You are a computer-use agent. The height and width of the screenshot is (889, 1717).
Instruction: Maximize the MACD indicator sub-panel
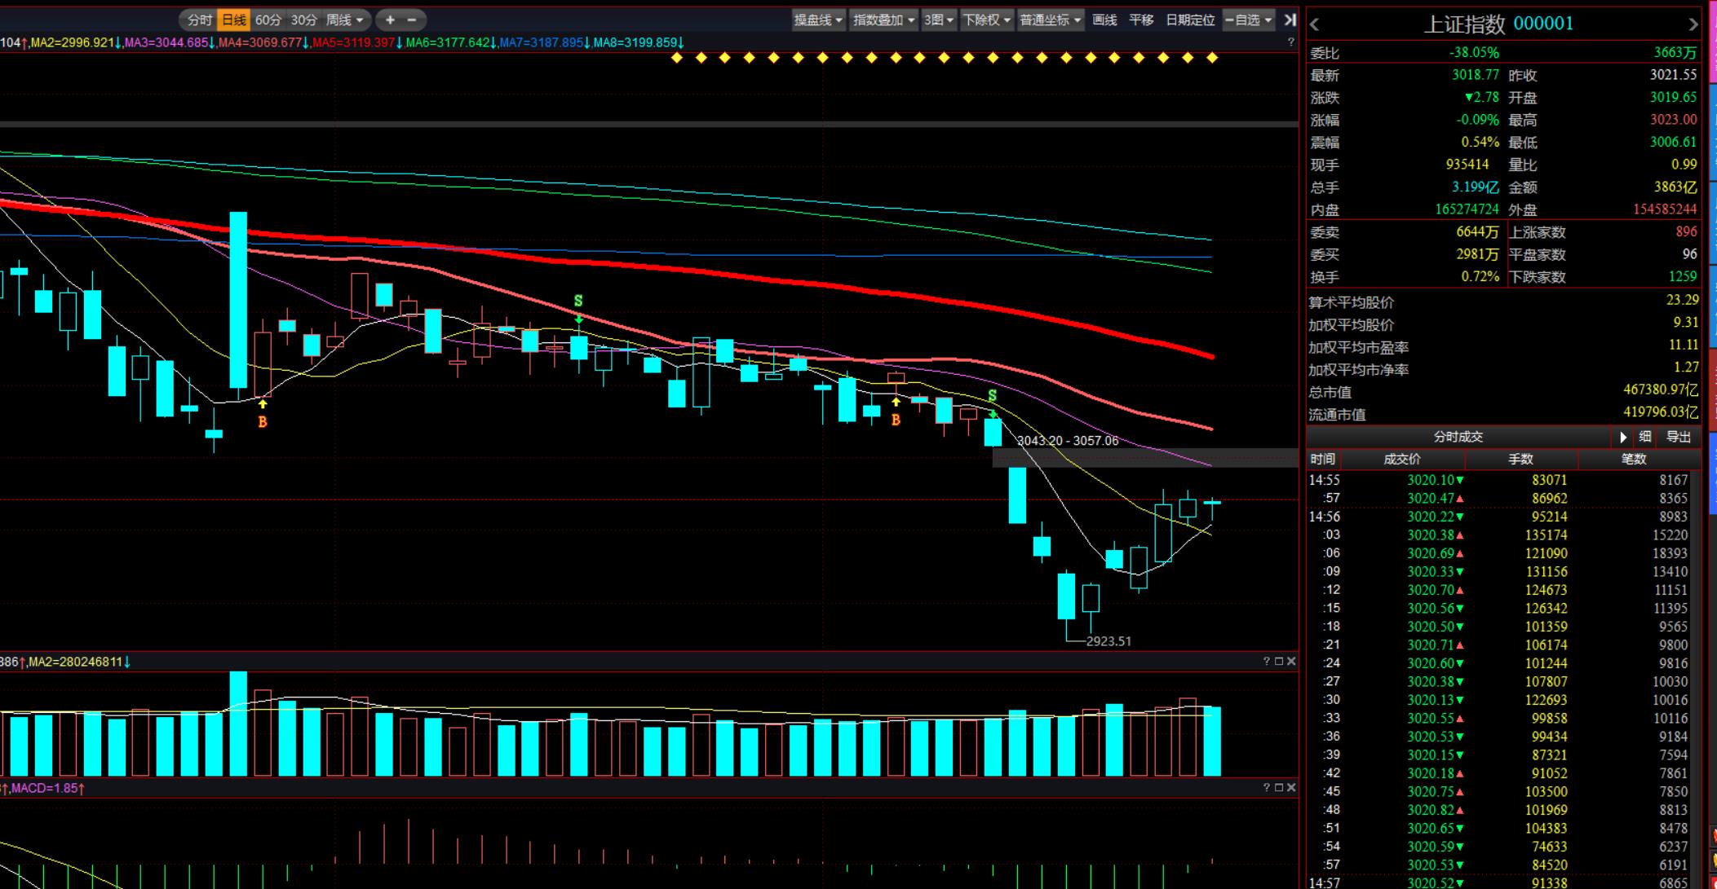tap(1279, 787)
